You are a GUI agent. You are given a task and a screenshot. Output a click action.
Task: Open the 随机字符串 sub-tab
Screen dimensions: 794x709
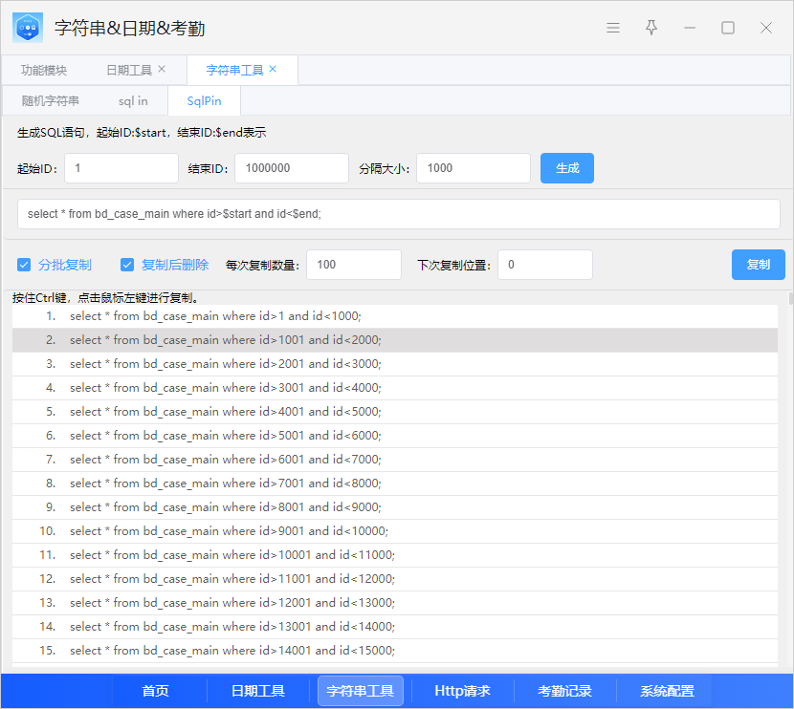coord(50,101)
